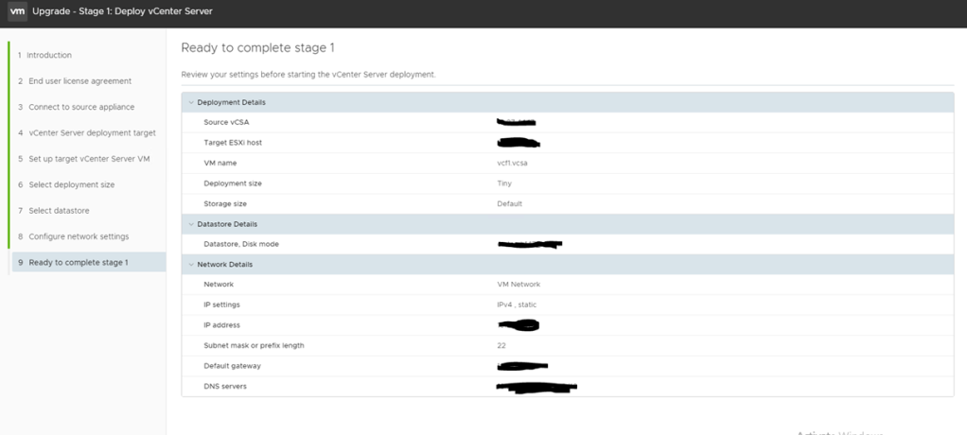Select Connect to source appliance step
Image resolution: width=967 pixels, height=435 pixels.
81,107
